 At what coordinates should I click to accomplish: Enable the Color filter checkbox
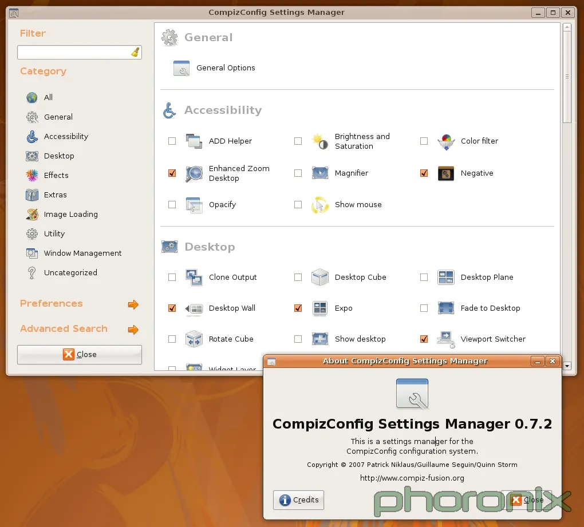pyautogui.click(x=424, y=141)
